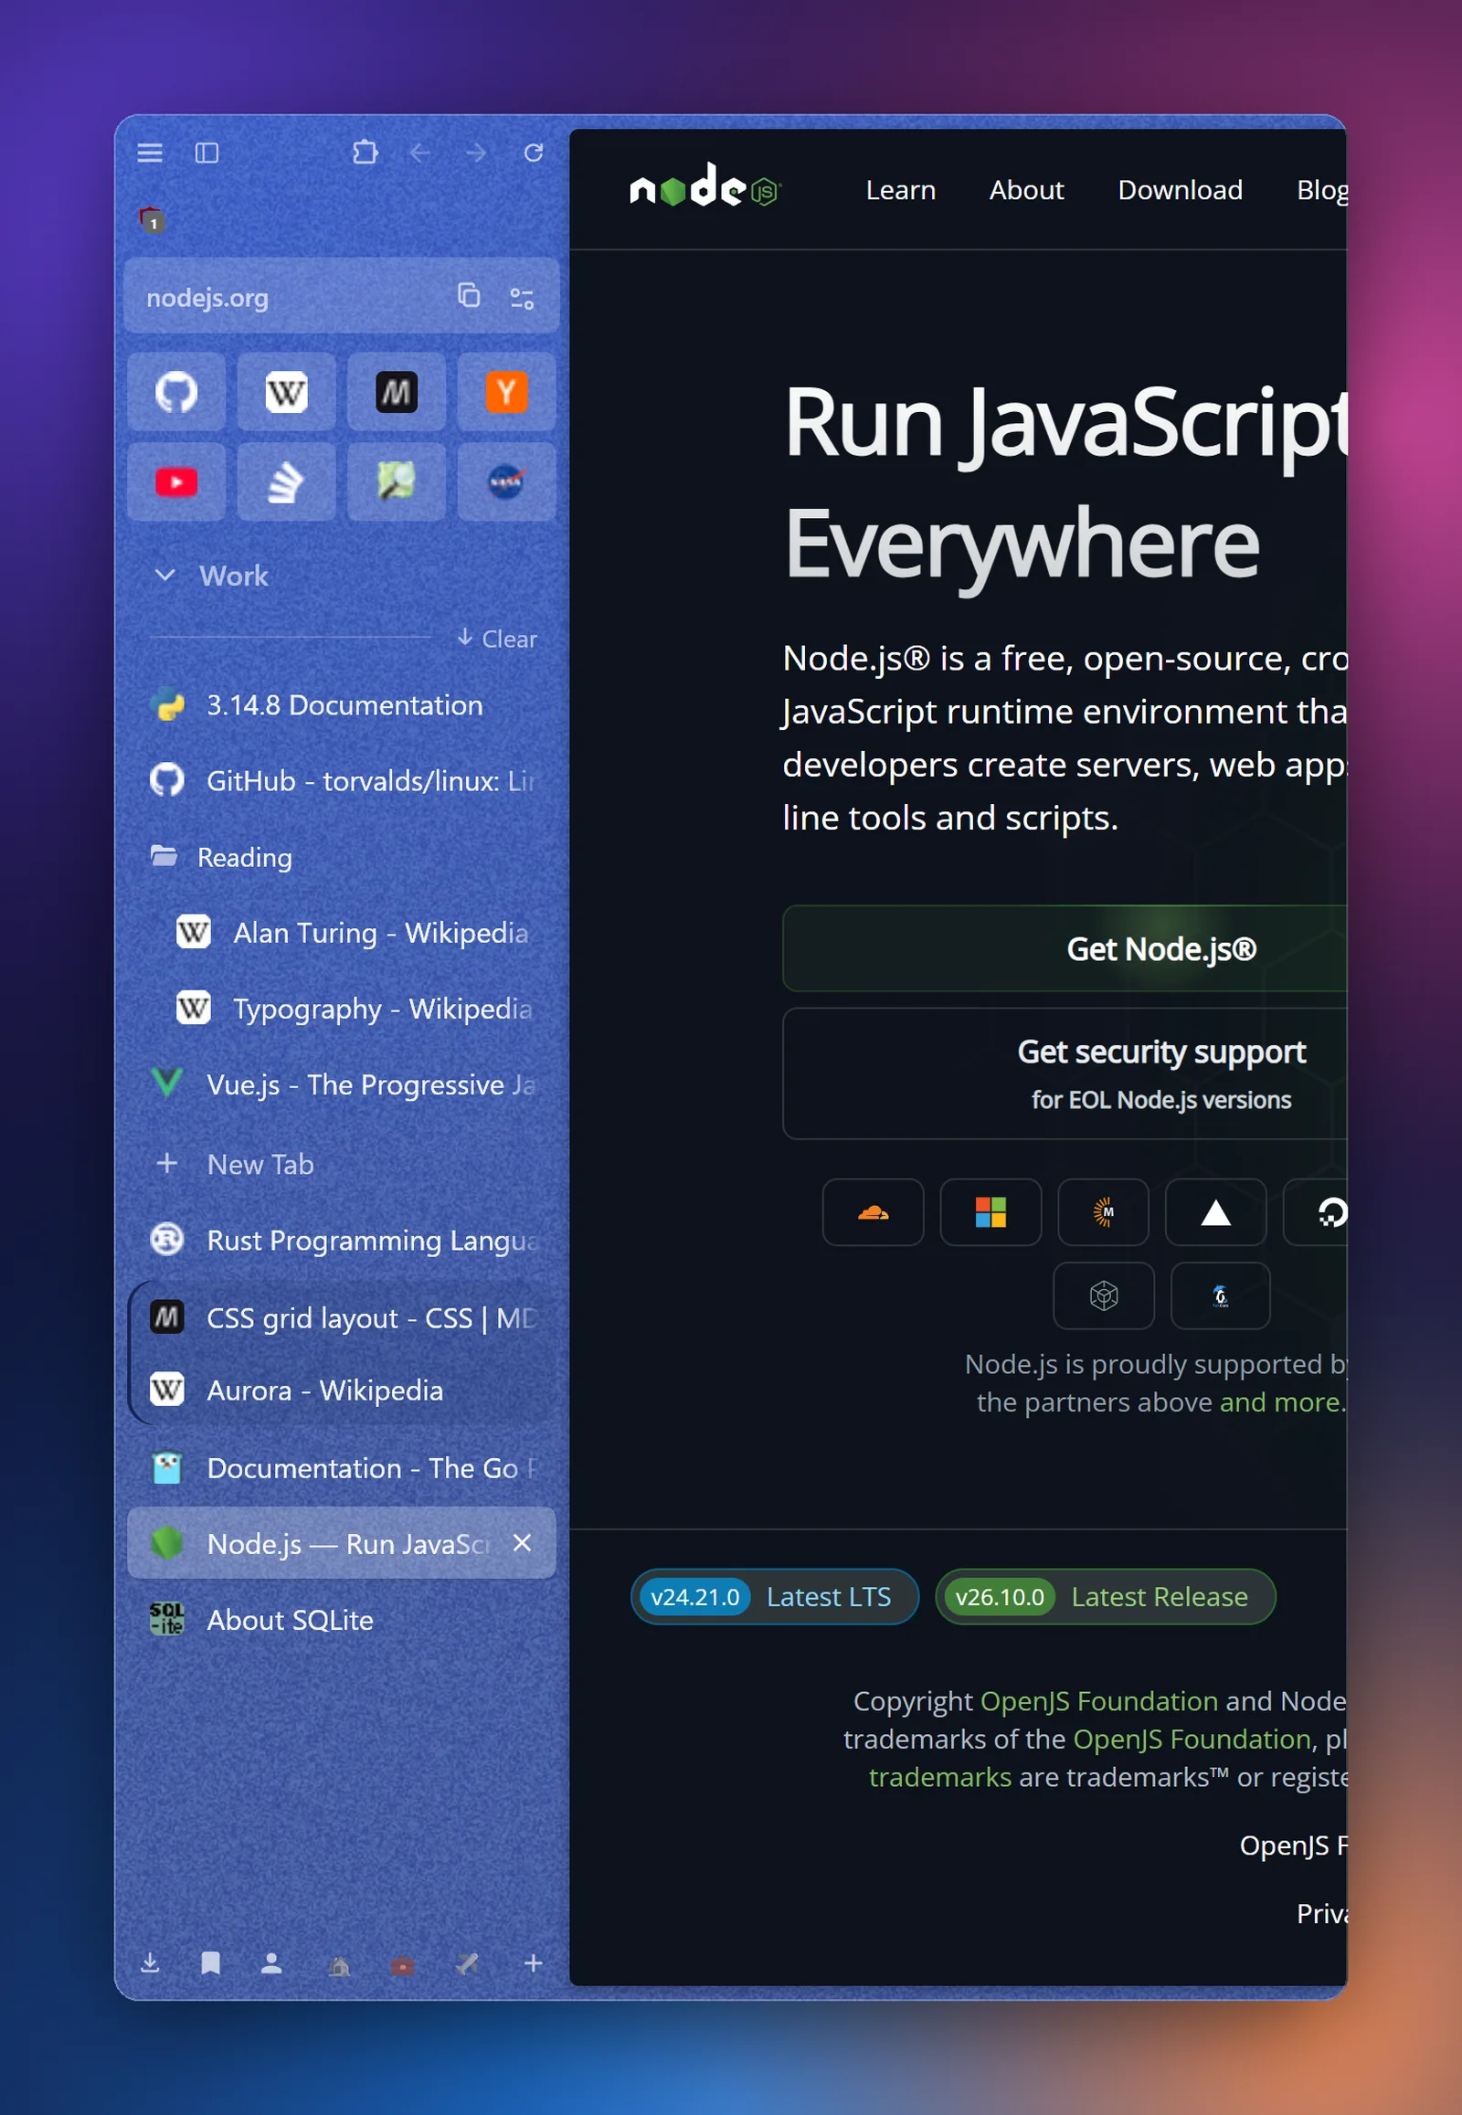Click the New Tab button
The height and width of the screenshot is (2115, 1462).
coord(342,1164)
